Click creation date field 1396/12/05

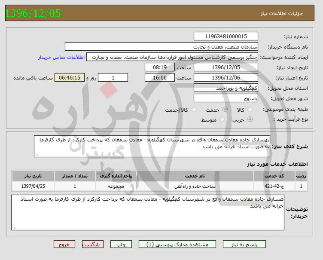coord(226,67)
